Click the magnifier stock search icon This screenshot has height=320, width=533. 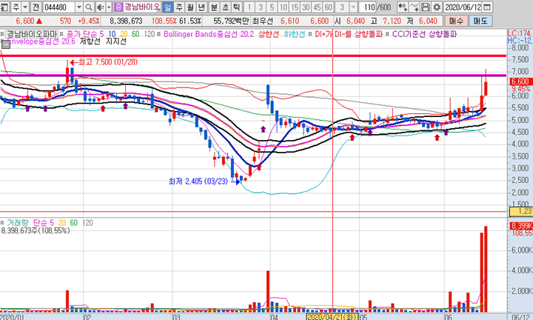[x=88, y=7]
